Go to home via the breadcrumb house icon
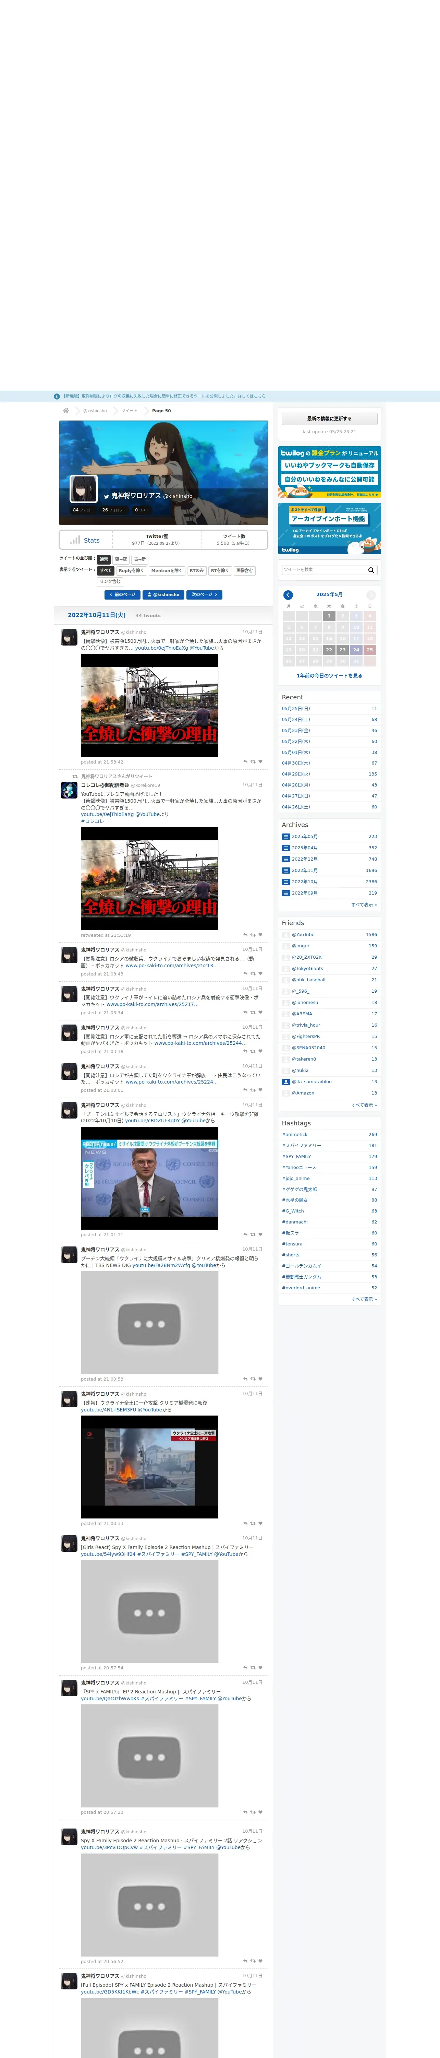Viewport: 440px width, 2058px height. (x=65, y=411)
